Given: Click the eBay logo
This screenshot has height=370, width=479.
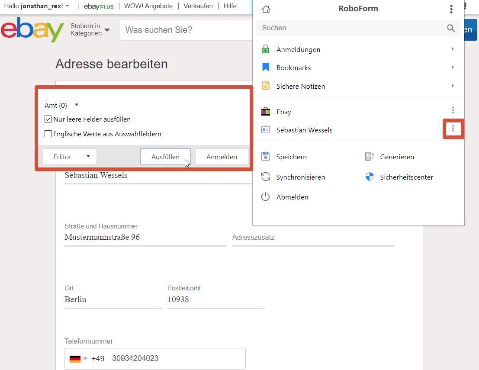Looking at the screenshot, I should 32,29.
